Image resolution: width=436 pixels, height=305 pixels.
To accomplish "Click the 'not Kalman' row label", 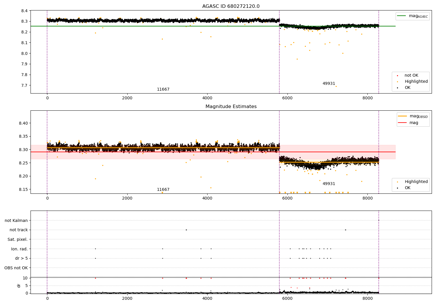I will [16, 221].
